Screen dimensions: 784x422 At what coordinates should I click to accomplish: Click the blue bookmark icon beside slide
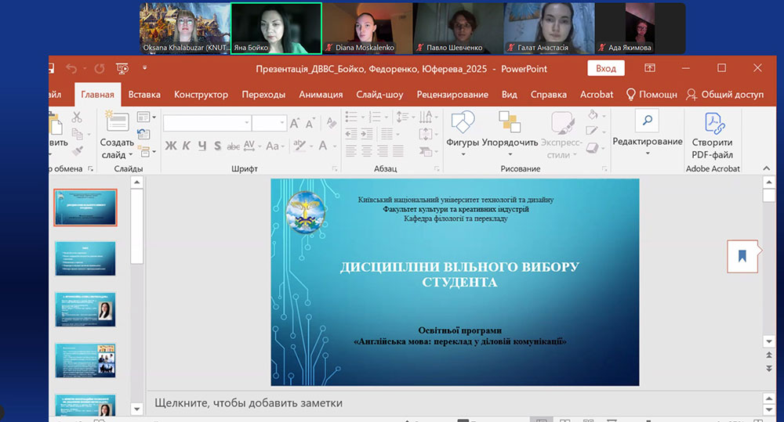[x=742, y=255]
